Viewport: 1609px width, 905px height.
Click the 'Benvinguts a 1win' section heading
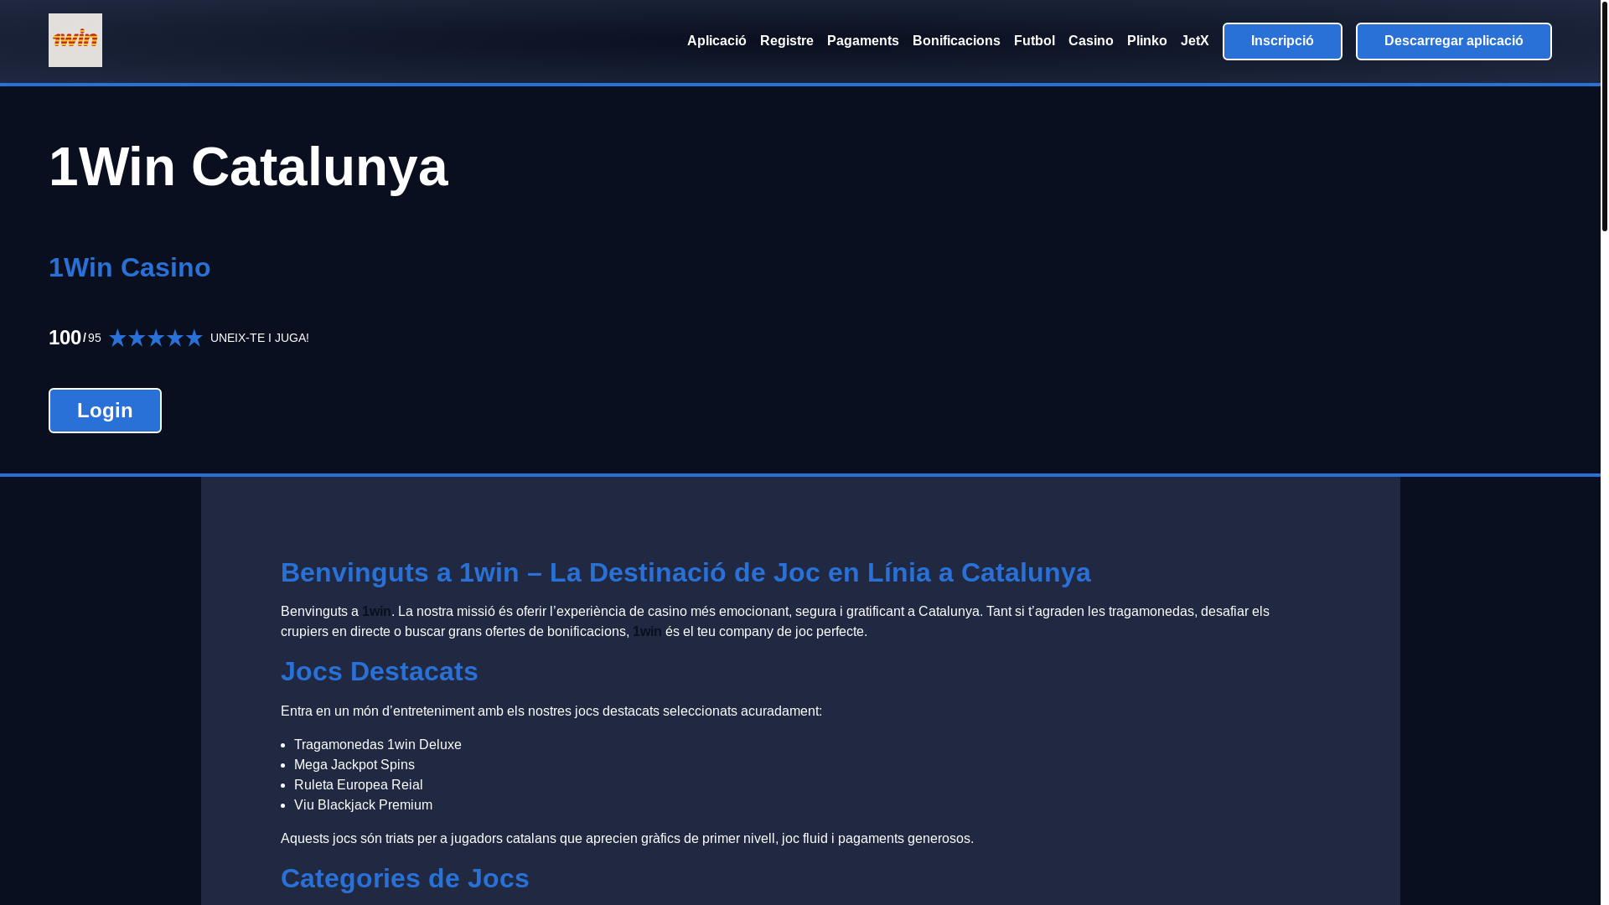[x=686, y=572]
